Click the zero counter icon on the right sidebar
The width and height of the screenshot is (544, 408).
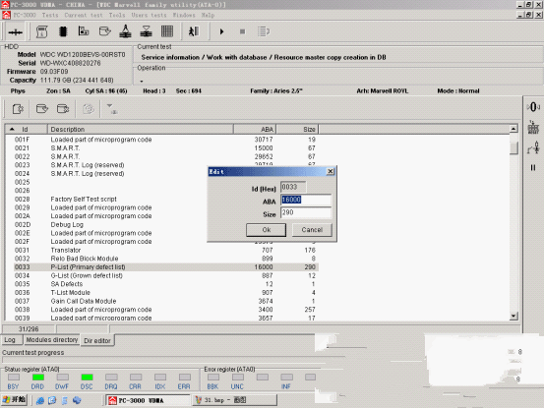(x=533, y=107)
